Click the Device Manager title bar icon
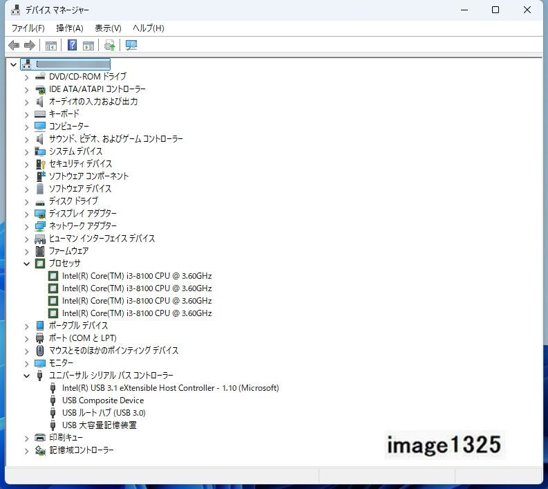Screen dimensions: 548x489 tap(15, 10)
